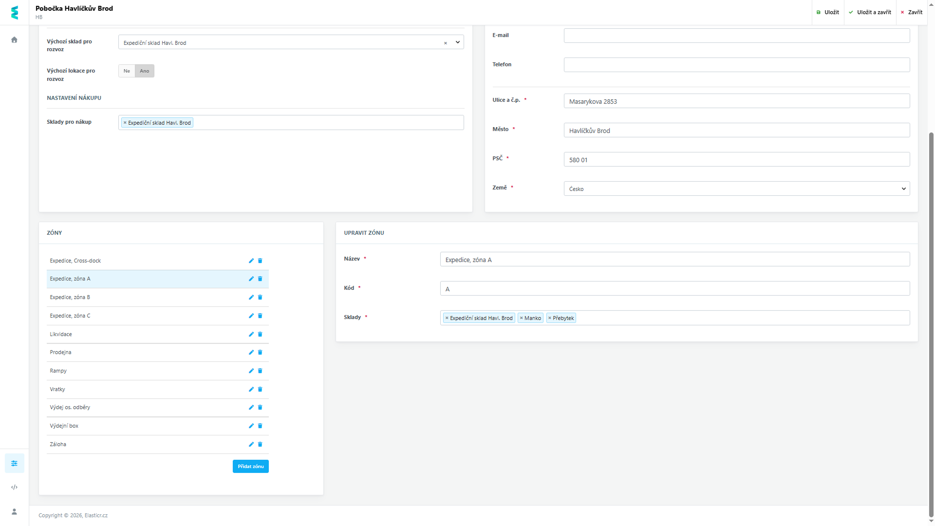
Task: Focus the E-mail input field
Action: (737, 36)
